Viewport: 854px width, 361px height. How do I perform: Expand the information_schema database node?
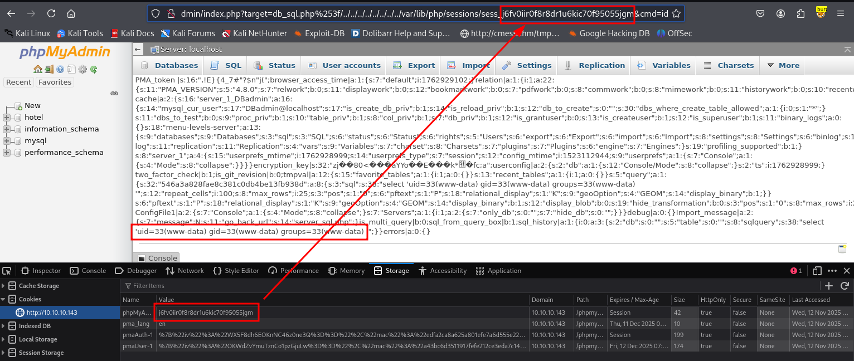7,129
